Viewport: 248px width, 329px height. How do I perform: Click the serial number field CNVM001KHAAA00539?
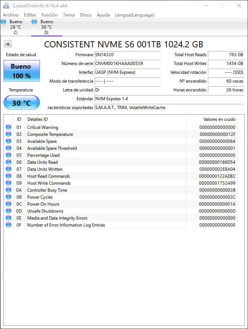(127, 64)
